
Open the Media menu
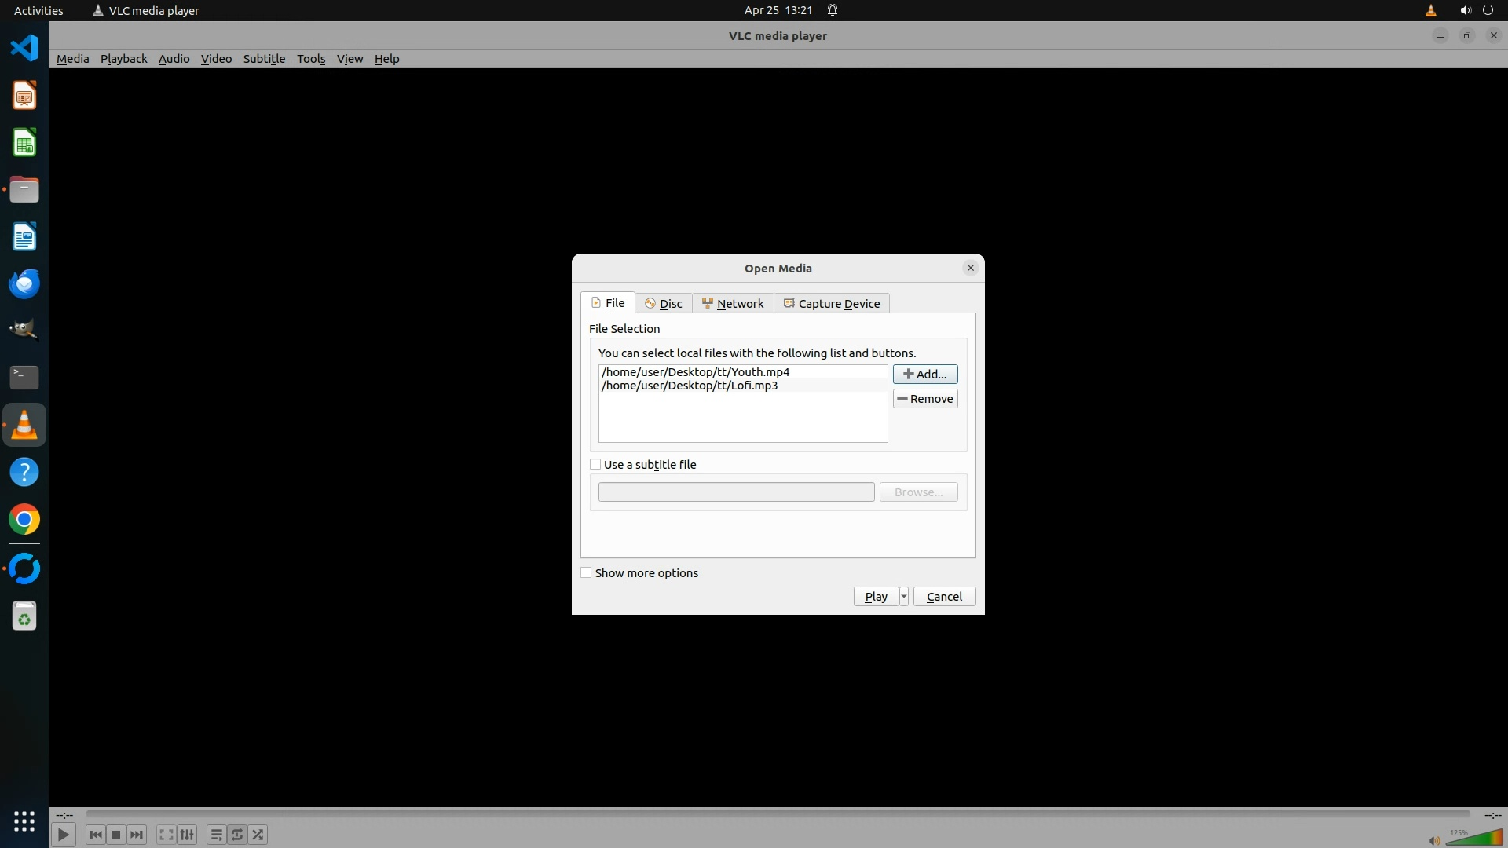point(72,59)
